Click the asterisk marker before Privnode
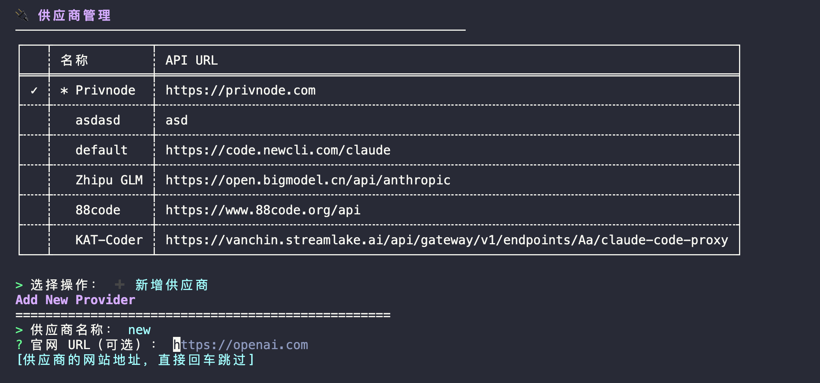 pos(64,91)
